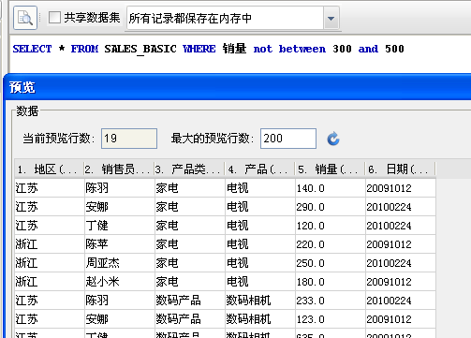This screenshot has width=471, height=338.
Task: Click the 1. 地区 column header
Action: click(50, 169)
